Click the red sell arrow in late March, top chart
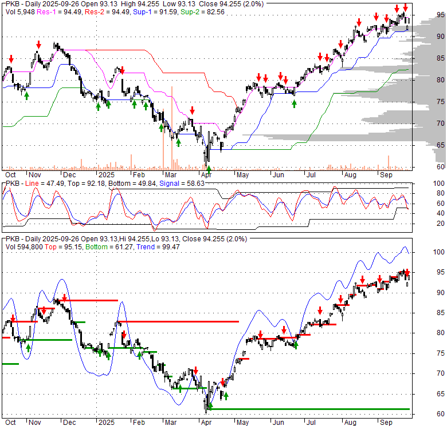This screenshot has width=447, height=426. click(192, 110)
